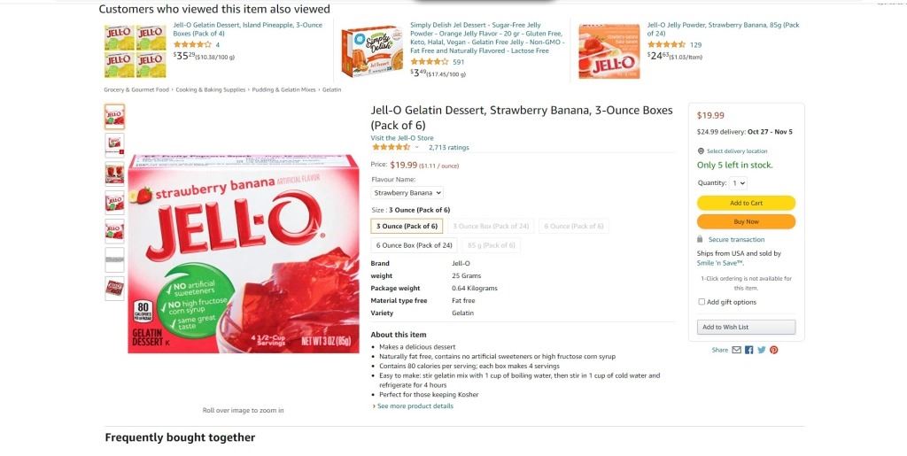The width and height of the screenshot is (907, 456).
Task: Click the secure transaction lock icon
Action: pos(701,239)
